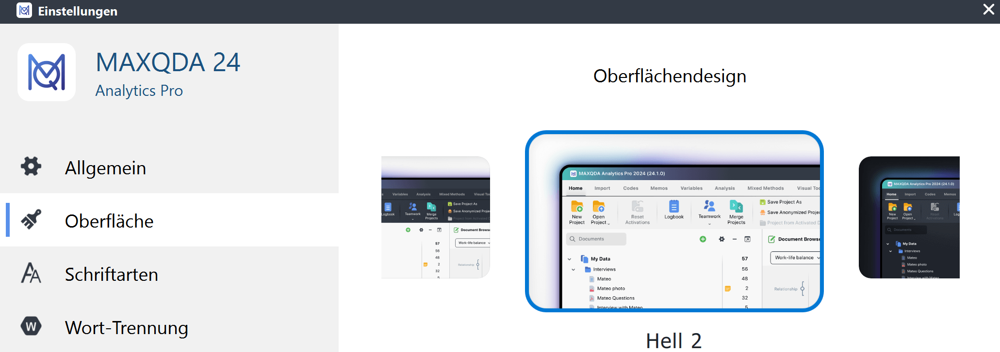Close the Einstellungen window
The height and width of the screenshot is (352, 1000).
coord(988,10)
